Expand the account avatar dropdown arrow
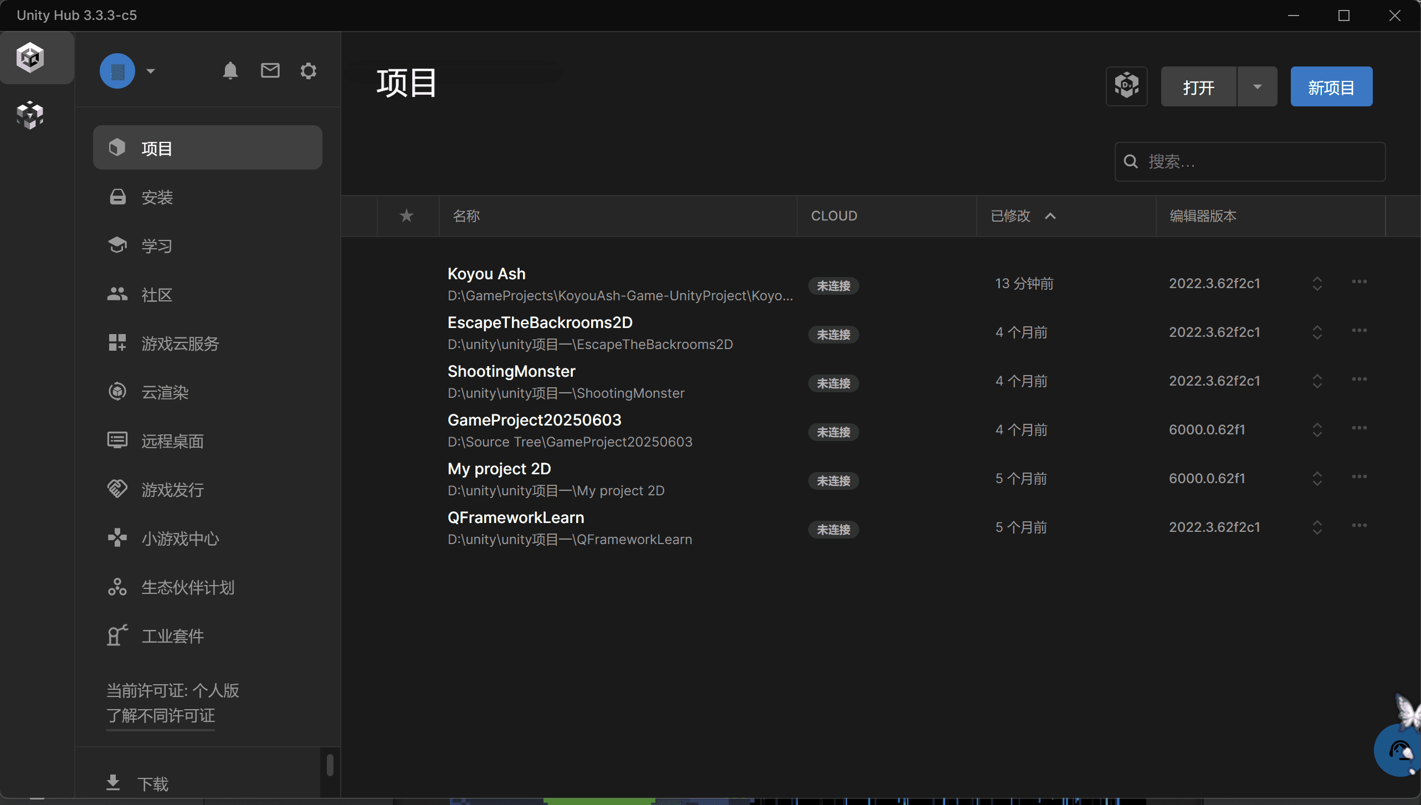Viewport: 1421px width, 805px height. pyautogui.click(x=151, y=71)
